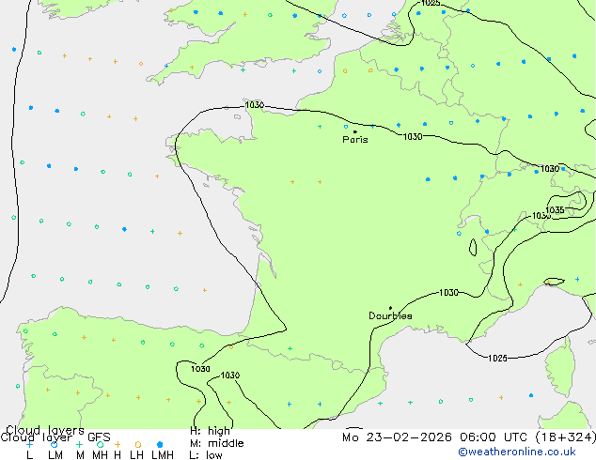596x460 pixels.
Task: Click the filled blue dot legend symbol for LMH
Action: point(160,444)
